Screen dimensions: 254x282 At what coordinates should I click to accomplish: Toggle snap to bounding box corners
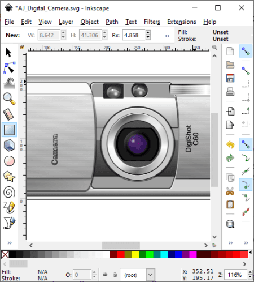[246, 97]
